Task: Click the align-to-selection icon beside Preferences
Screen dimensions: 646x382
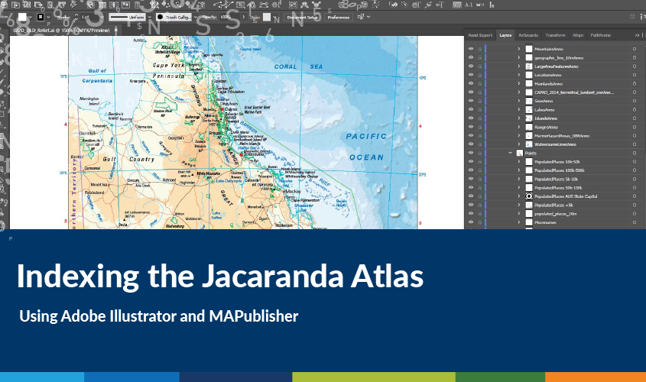Action: click(x=362, y=17)
